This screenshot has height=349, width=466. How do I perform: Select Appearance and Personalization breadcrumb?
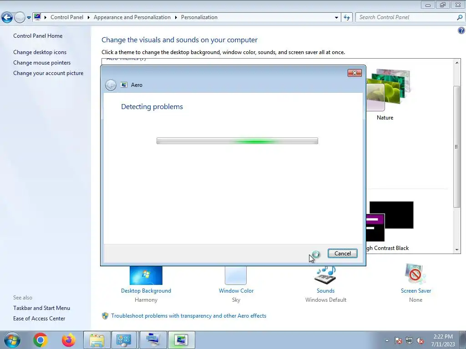tap(132, 17)
